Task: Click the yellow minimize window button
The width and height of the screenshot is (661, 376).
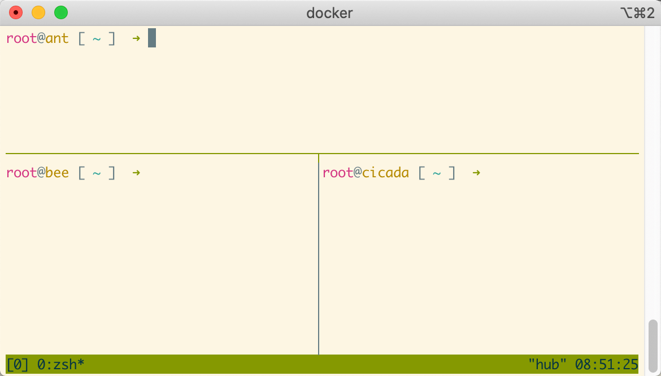Action: pos(38,12)
